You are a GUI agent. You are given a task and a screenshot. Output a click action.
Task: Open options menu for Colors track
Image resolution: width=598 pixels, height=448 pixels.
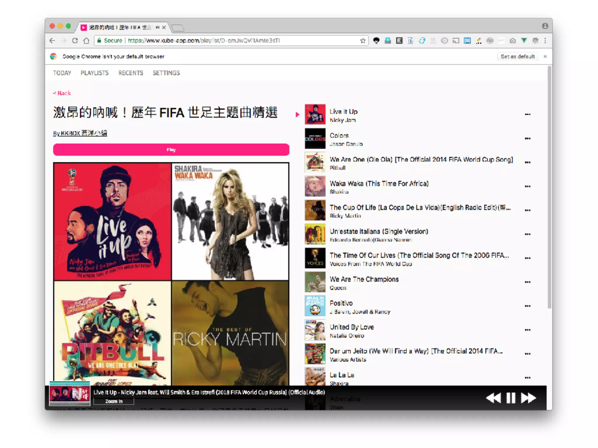click(527, 138)
